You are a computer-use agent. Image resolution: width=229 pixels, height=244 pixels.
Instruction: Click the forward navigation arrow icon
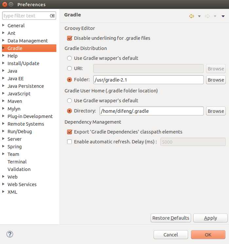(x=207, y=16)
